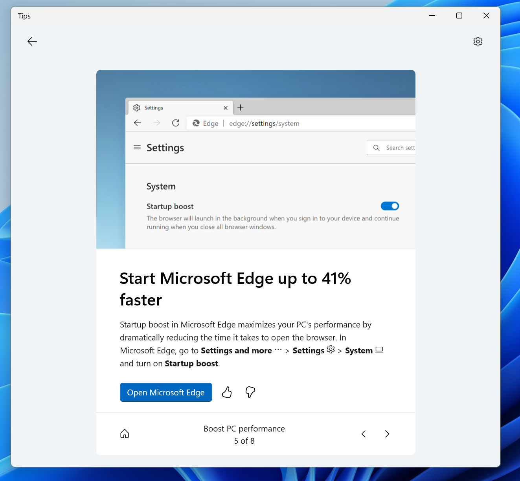Give the tip a thumbs up
The width and height of the screenshot is (520, 481).
coord(227,392)
